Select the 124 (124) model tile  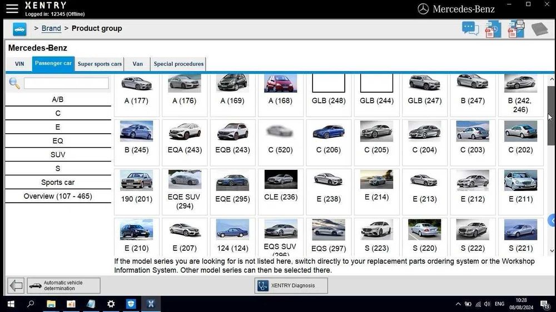(x=232, y=236)
